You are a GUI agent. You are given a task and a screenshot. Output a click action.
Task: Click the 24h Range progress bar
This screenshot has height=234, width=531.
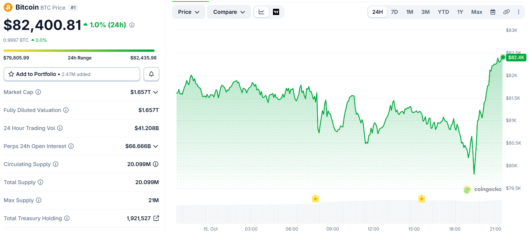[x=79, y=50]
